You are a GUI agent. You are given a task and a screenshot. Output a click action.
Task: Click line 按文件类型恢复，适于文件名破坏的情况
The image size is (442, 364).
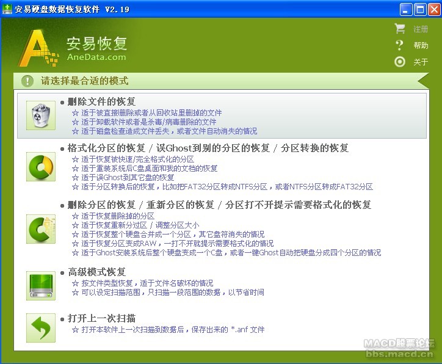tap(147, 283)
